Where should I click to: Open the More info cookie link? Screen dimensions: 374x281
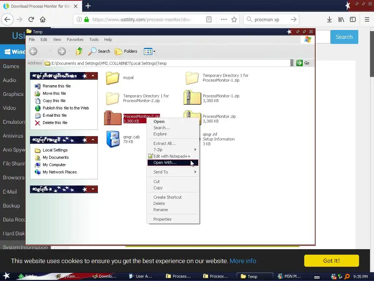pyautogui.click(x=243, y=261)
